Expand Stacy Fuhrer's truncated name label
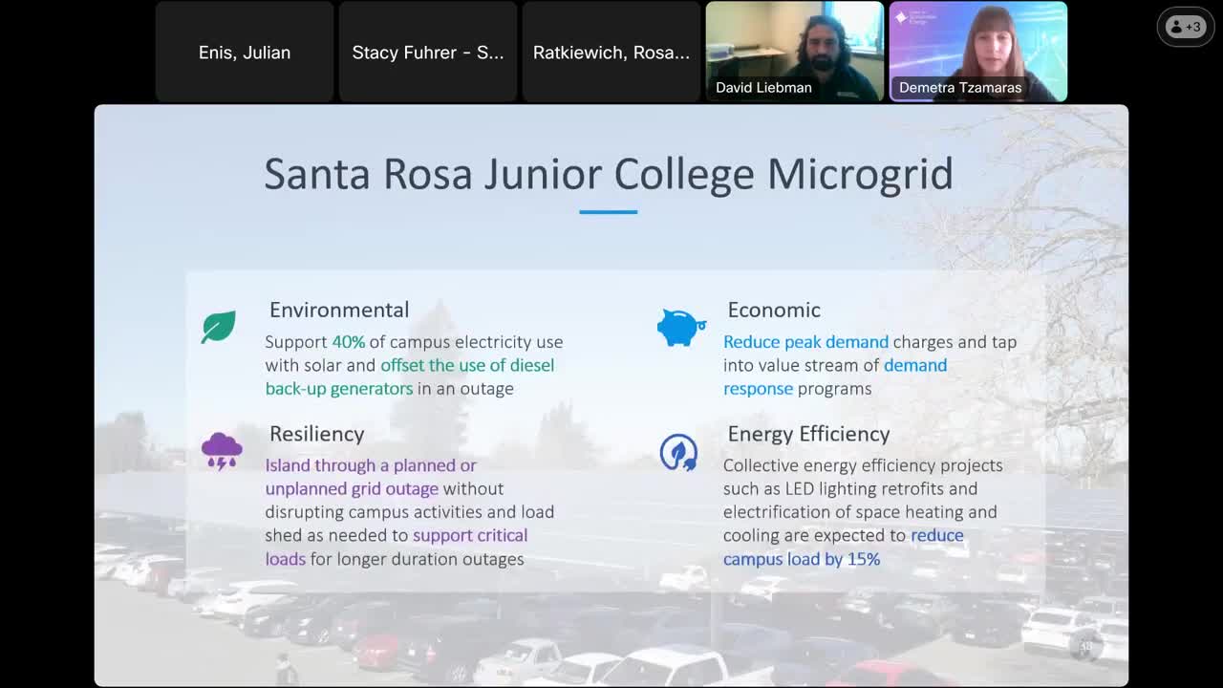This screenshot has height=688, width=1223. (427, 52)
